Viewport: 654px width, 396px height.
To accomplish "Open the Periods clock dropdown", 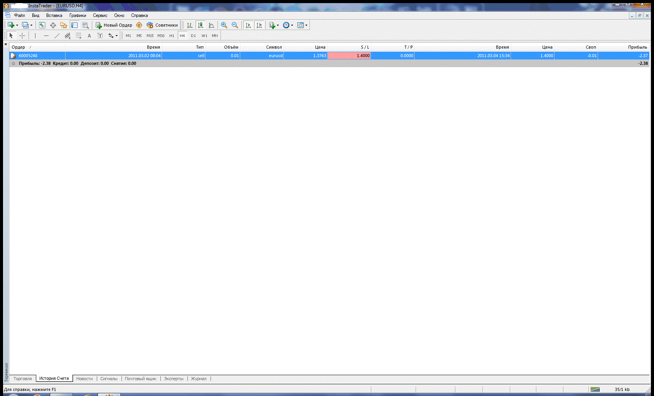I will tap(288, 25).
